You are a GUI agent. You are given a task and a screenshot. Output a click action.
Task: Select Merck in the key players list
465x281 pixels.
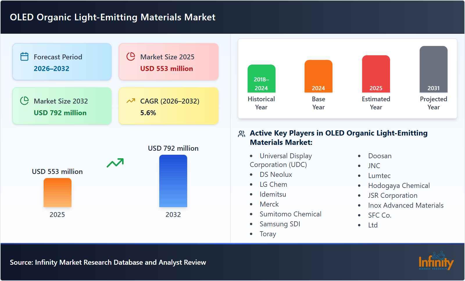(x=269, y=204)
